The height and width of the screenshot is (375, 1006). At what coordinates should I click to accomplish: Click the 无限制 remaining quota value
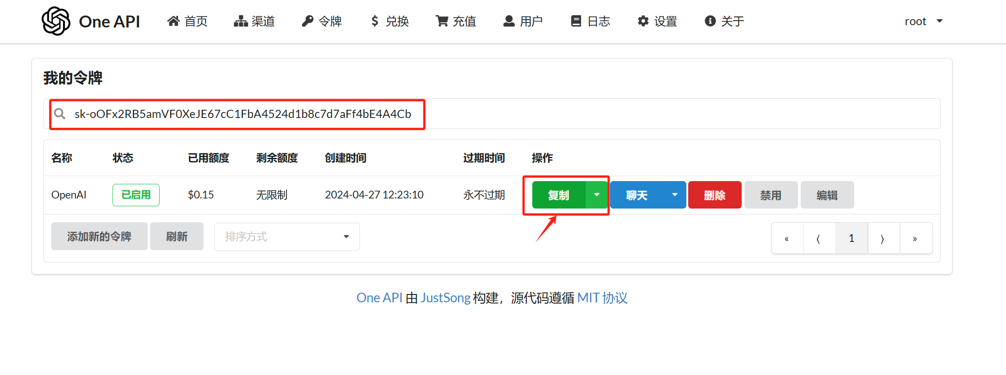point(272,195)
